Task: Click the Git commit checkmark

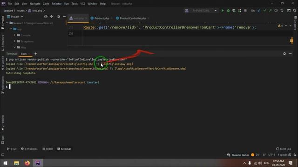Action: [264, 11]
